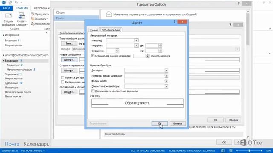273x153 pixels.
Task: Open the Папки поиска folder
Action: (x=13, y=96)
